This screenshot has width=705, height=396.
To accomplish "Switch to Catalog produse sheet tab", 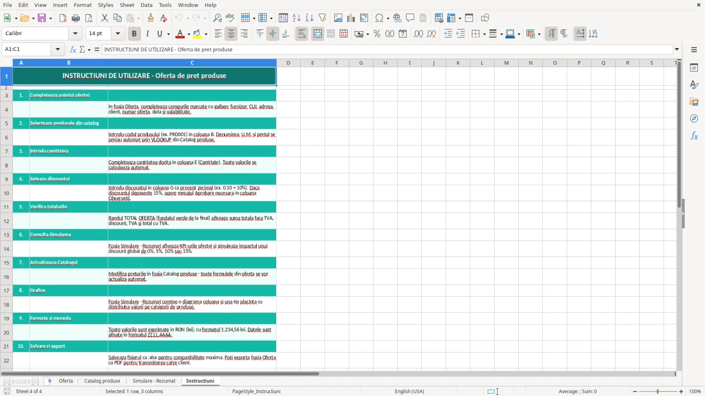I will [102, 381].
